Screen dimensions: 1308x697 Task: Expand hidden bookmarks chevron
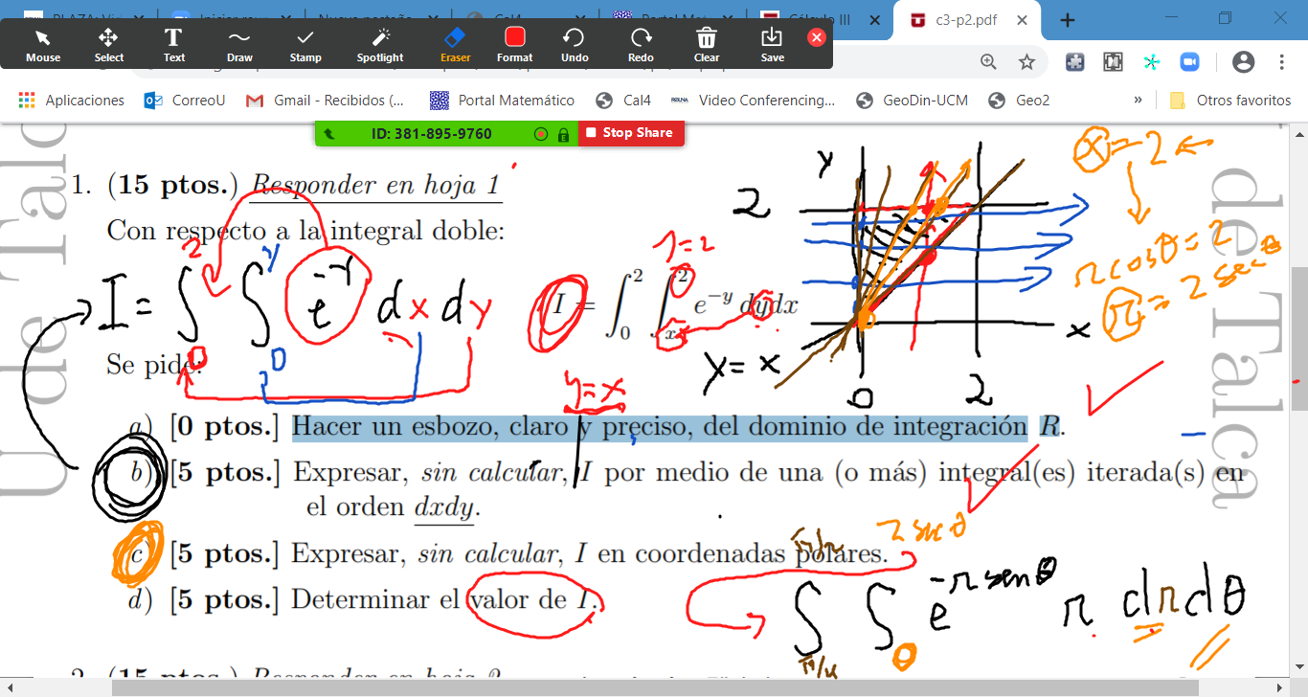(1138, 100)
